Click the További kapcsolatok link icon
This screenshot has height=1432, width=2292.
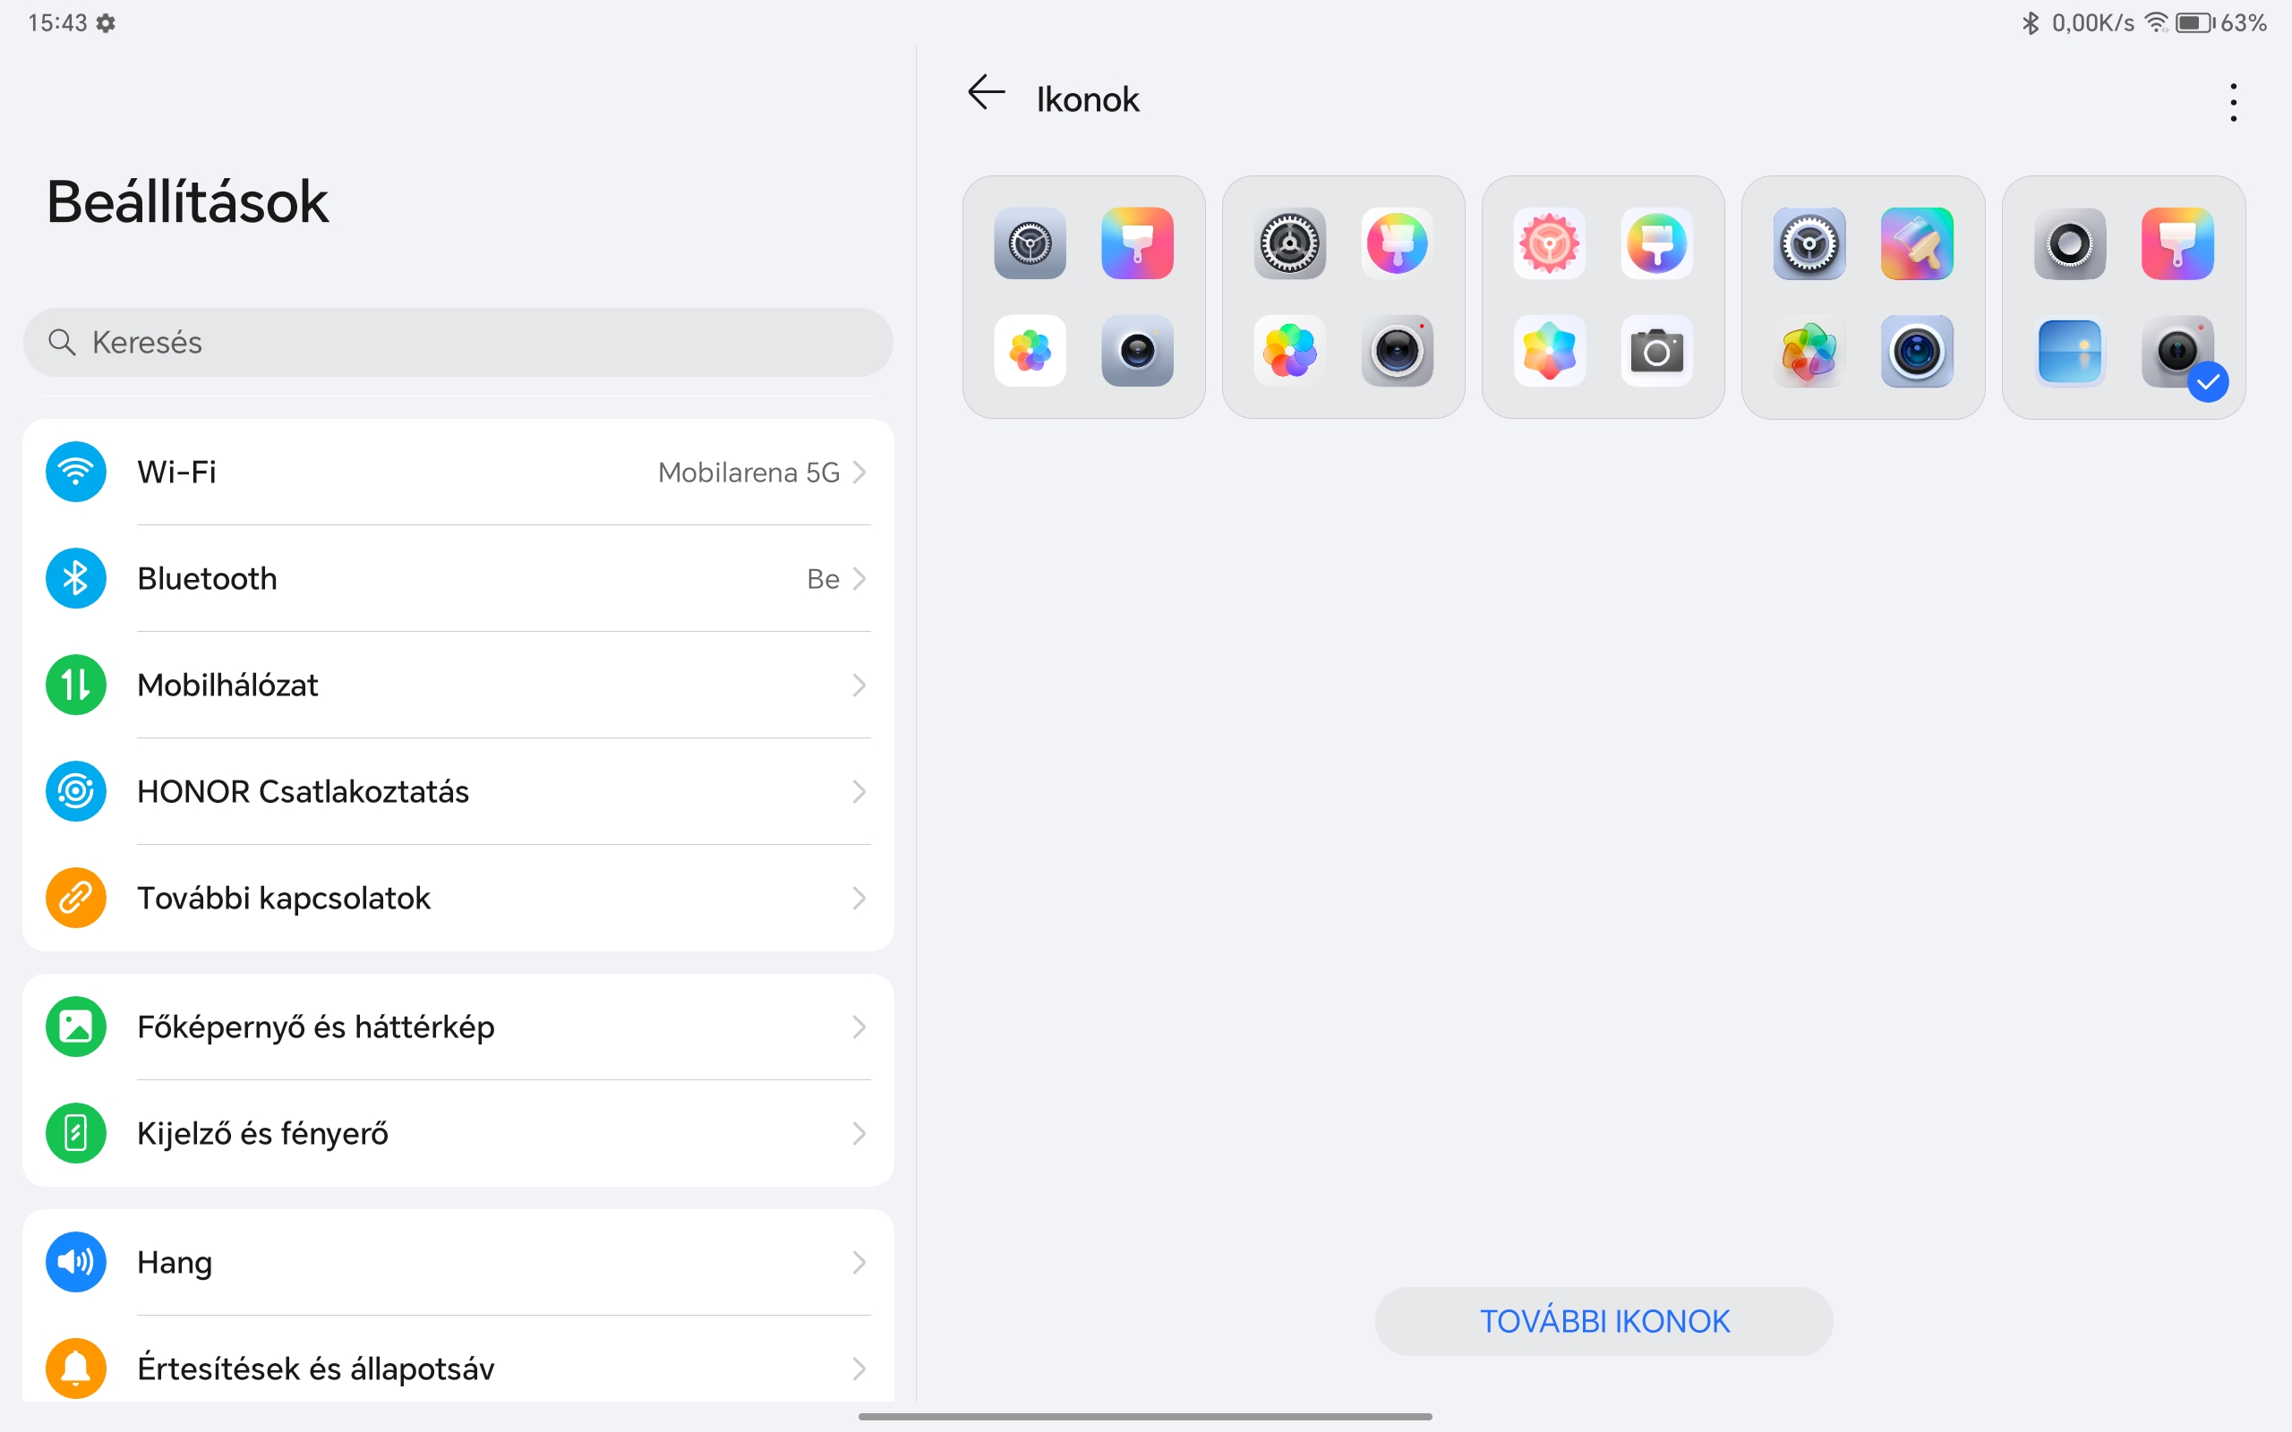76,898
